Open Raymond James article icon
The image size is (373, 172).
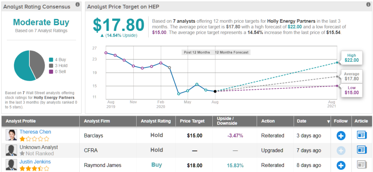click(x=362, y=165)
